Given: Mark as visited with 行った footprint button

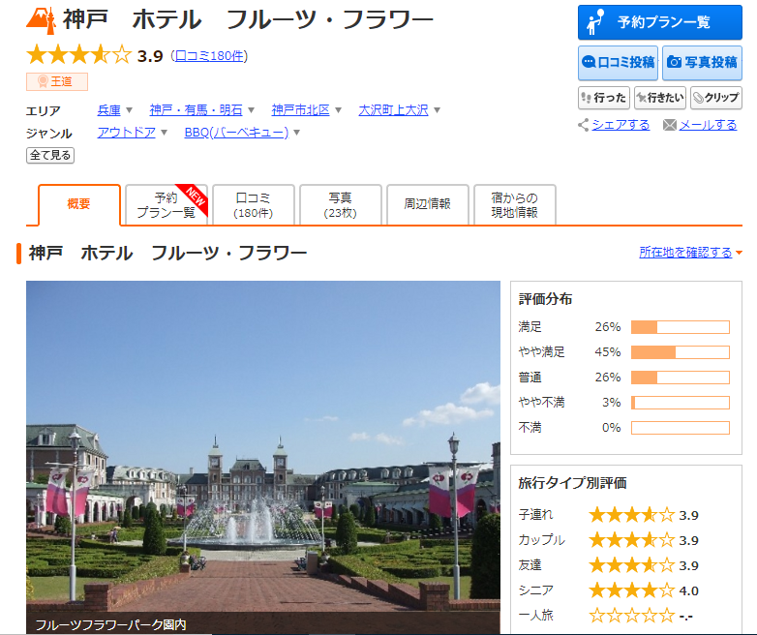Looking at the screenshot, I should tap(603, 98).
